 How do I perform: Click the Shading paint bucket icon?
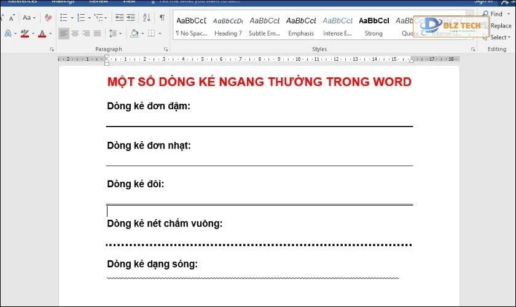coord(134,33)
